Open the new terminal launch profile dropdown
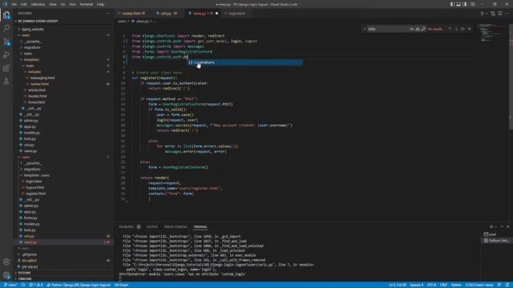This screenshot has height=288, width=513. point(496,227)
